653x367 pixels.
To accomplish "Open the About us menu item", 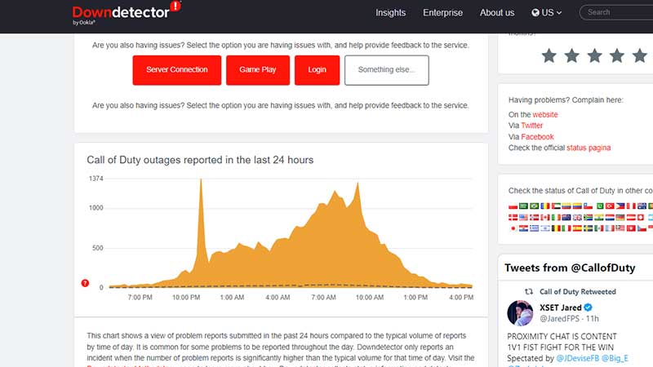I will coord(497,12).
